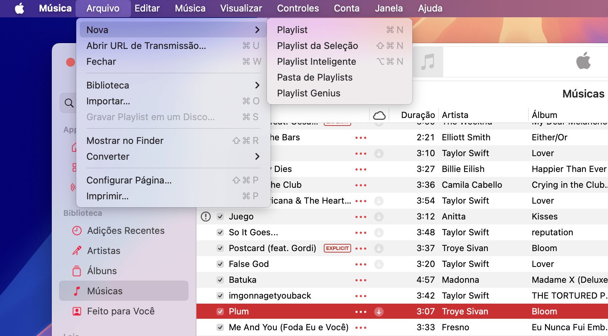Click download icon for Postcard (feat. Gordi)
Image resolution: width=608 pixels, height=336 pixels.
(379, 248)
